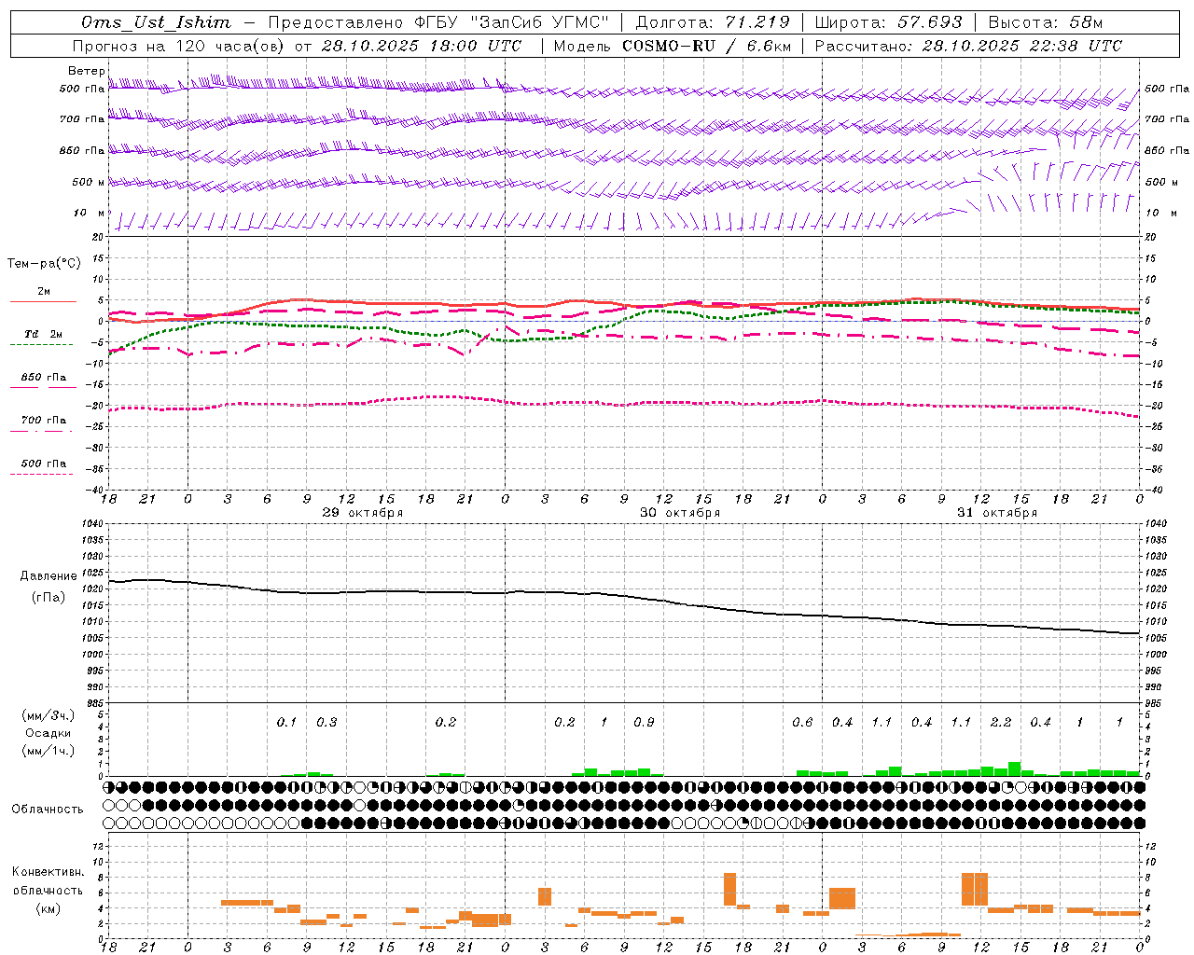Click the 0.6 precipitation value
Image resolution: width=1194 pixels, height=955 pixels.
click(802, 723)
